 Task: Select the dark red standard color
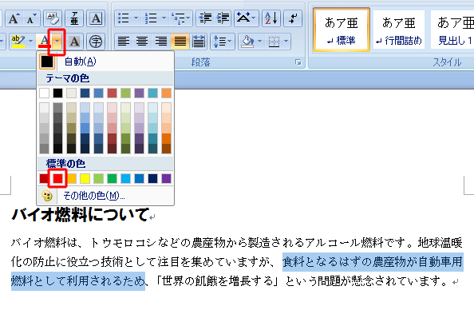coord(44,179)
